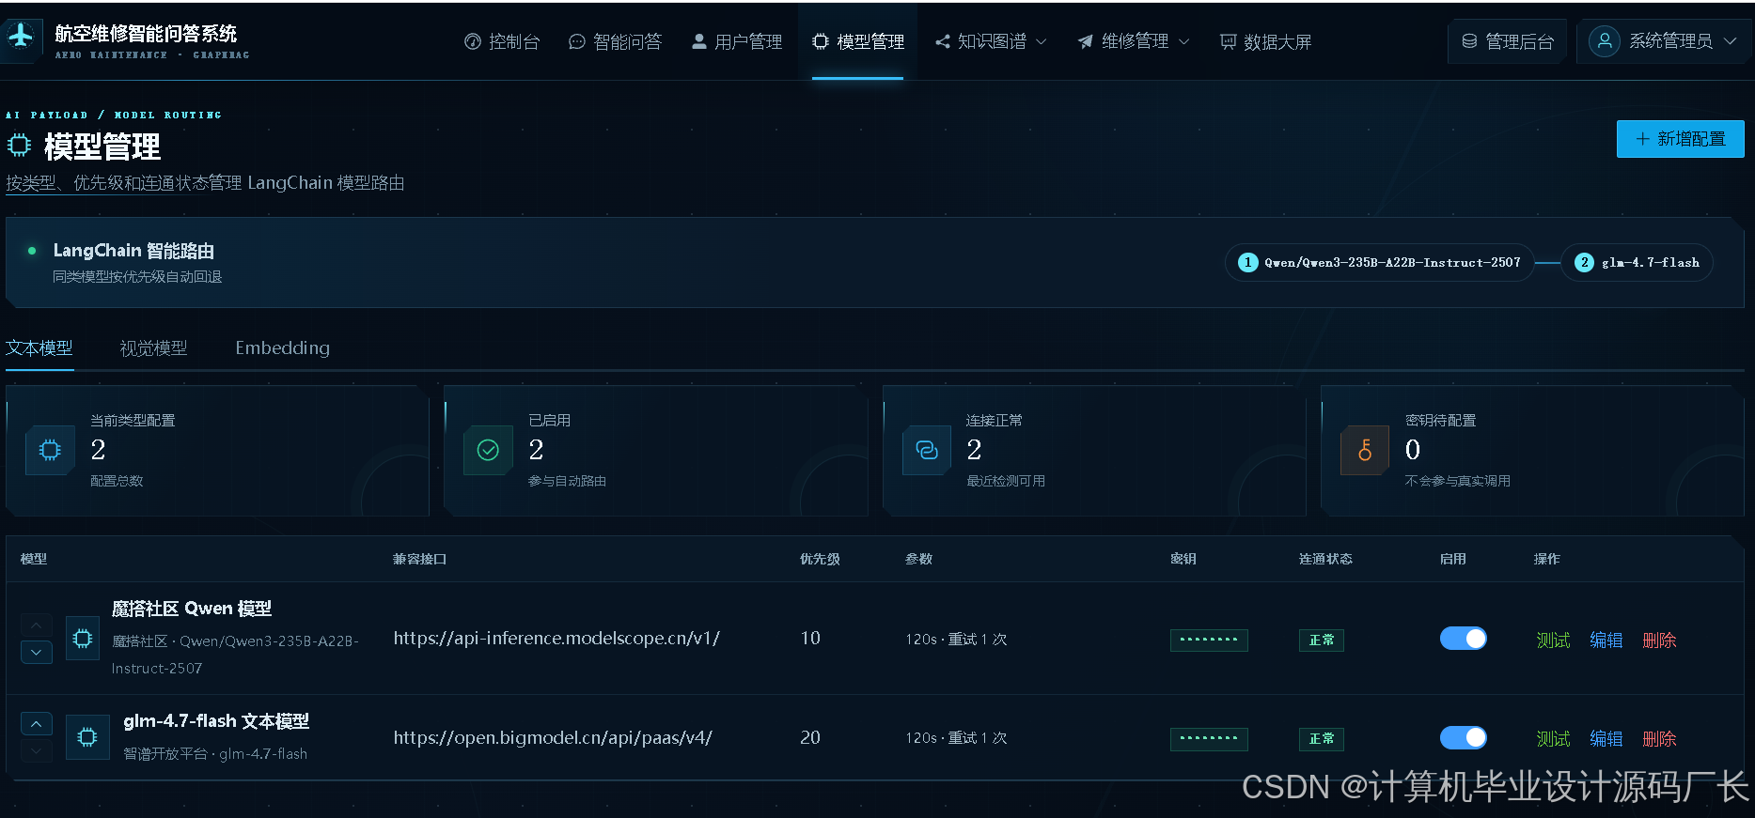Open the 系统管理员 user dropdown
Screen dimensions: 1755x818
coord(1663,41)
